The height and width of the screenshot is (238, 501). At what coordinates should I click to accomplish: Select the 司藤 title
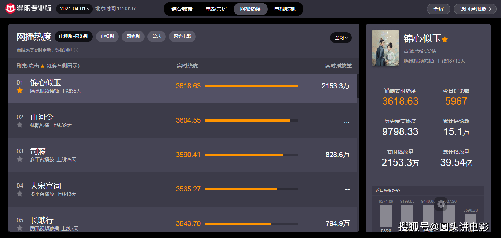click(x=38, y=152)
